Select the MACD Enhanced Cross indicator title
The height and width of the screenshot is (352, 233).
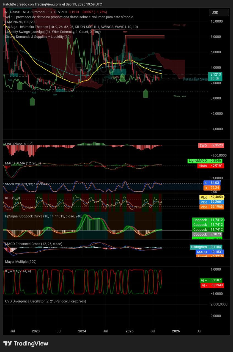34,244
